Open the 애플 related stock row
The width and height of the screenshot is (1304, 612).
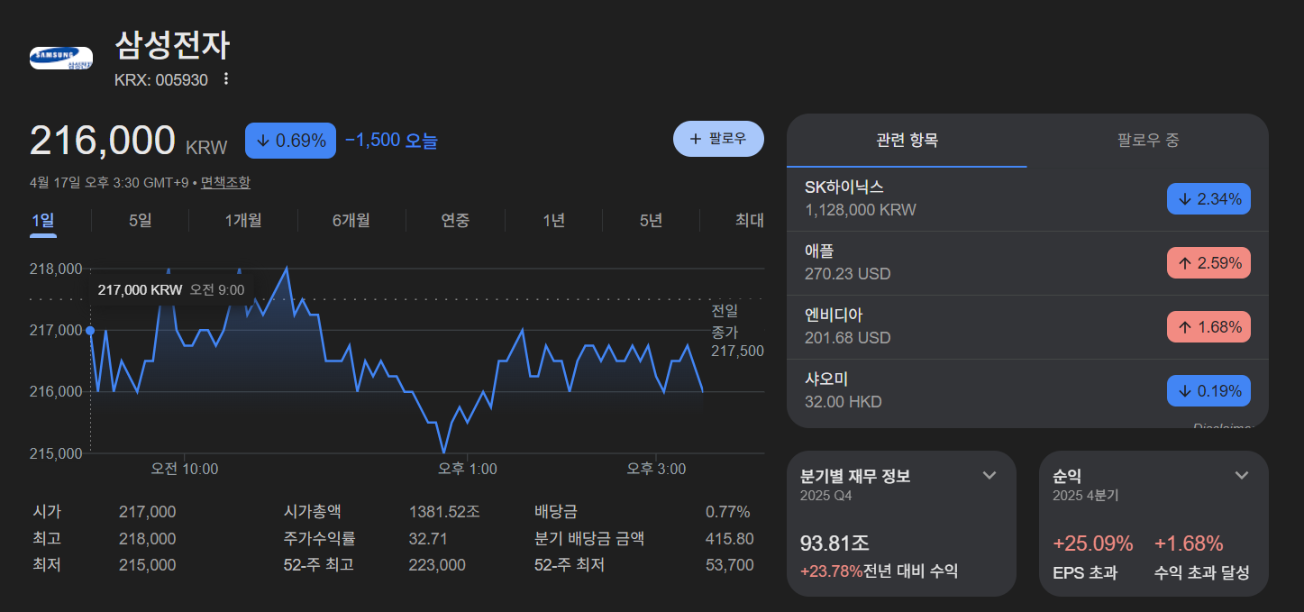(1027, 263)
